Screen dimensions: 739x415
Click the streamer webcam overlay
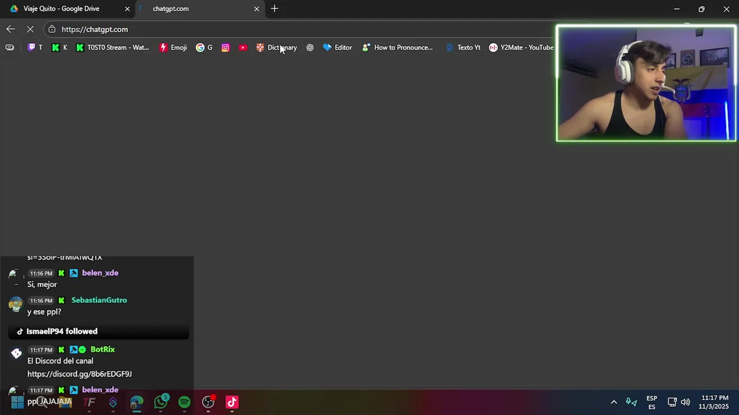click(x=646, y=84)
